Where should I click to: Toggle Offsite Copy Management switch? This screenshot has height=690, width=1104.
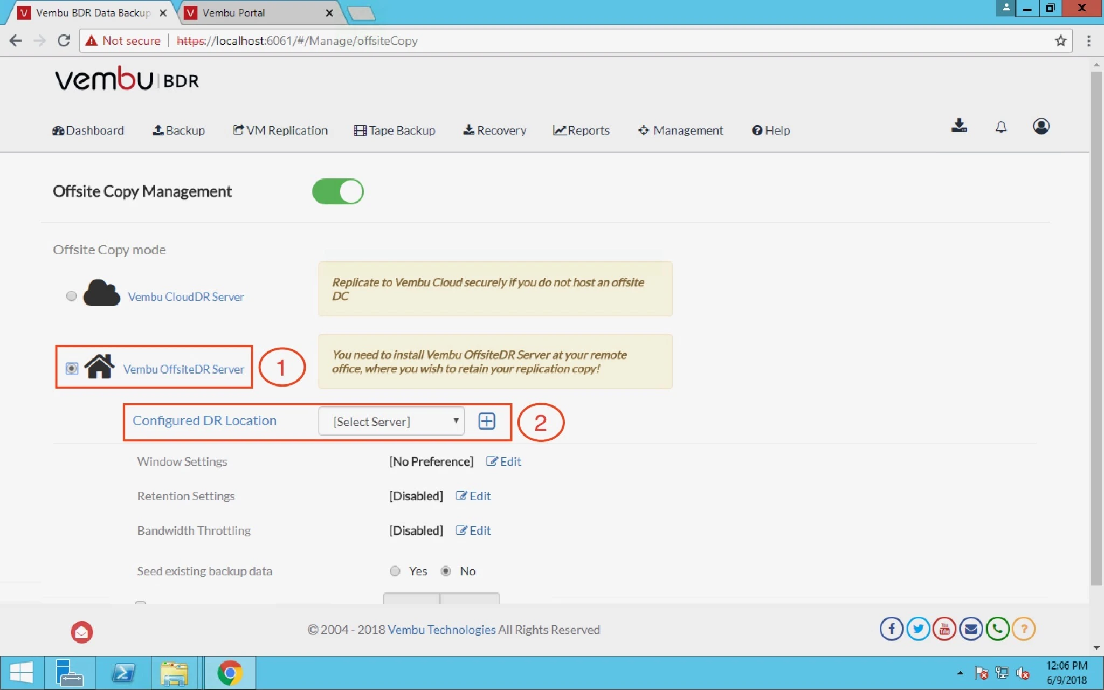pos(338,191)
